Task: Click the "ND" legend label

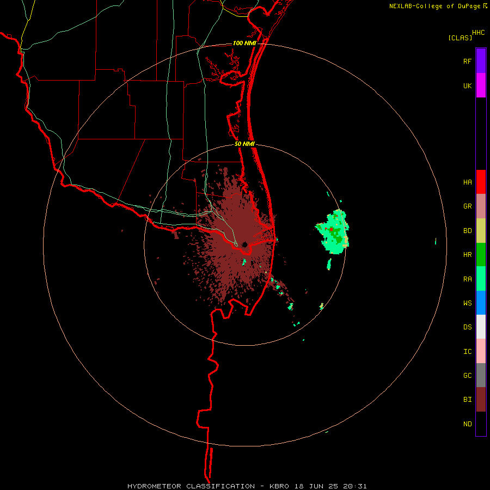Action: 467,424
